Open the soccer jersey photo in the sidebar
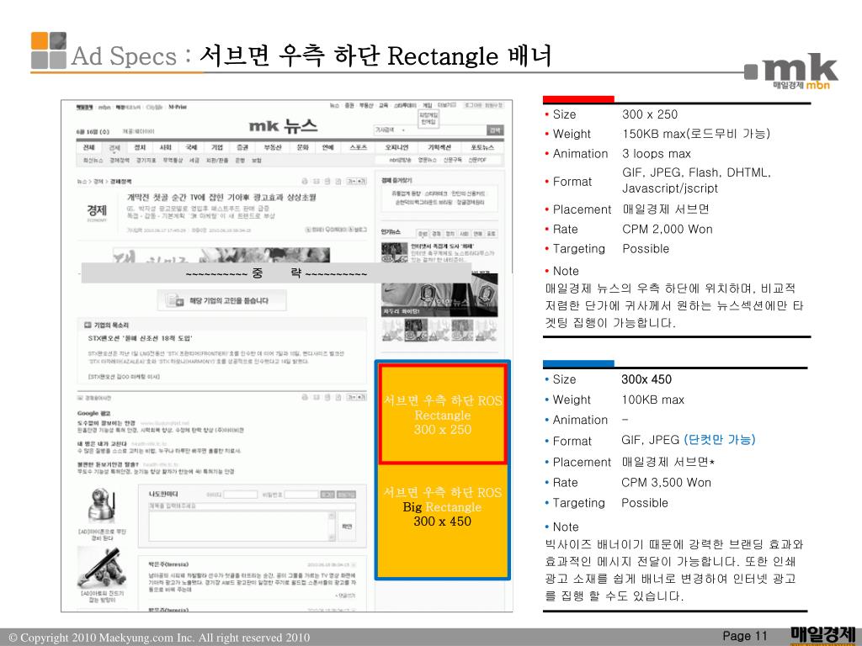Image resolution: width=862 pixels, height=646 pixels. tap(439, 295)
